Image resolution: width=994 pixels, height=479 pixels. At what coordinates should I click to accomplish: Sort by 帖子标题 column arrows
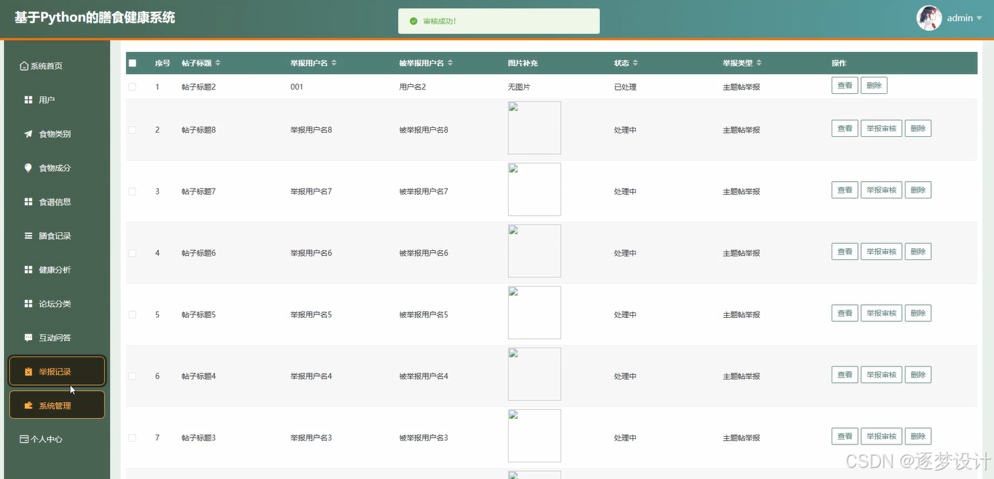tap(218, 63)
